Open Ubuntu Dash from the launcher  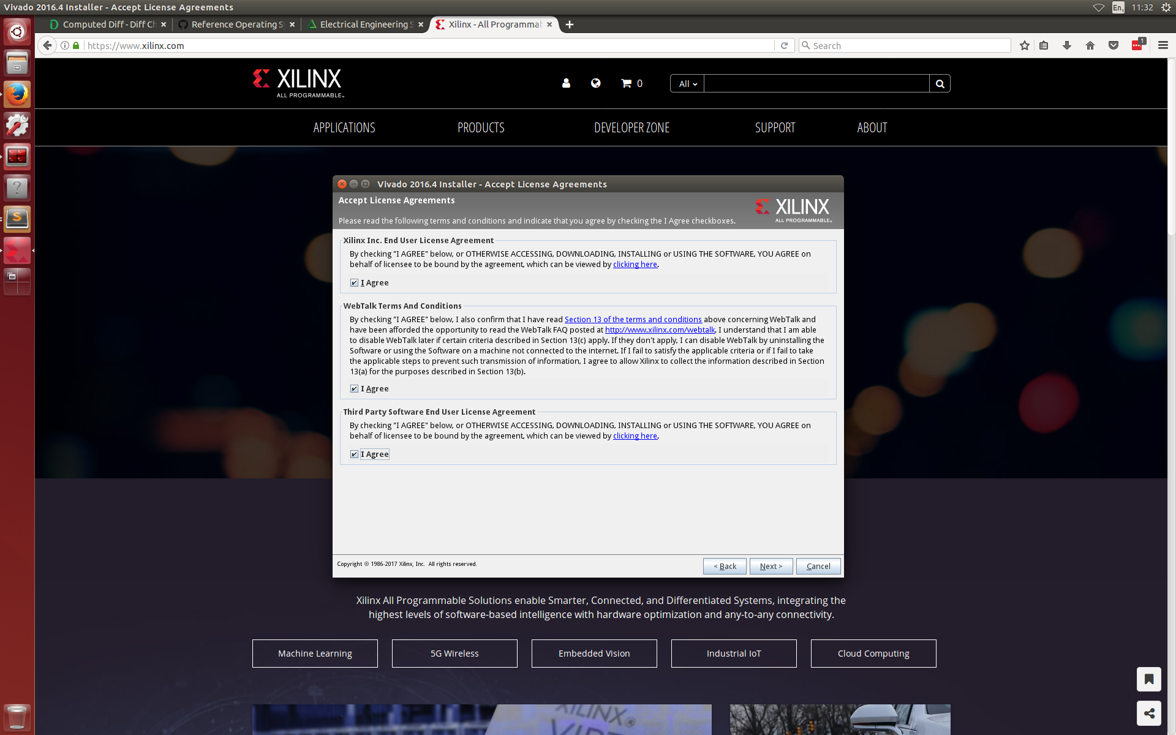pos(17,32)
